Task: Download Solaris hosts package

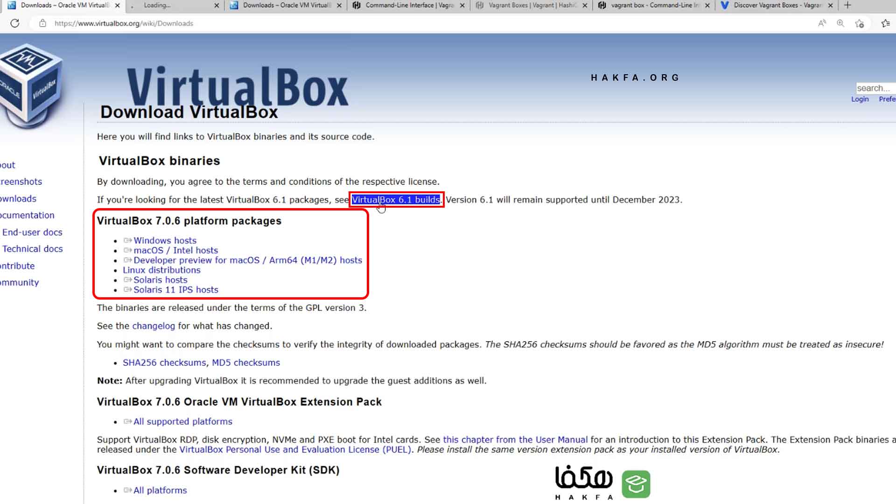Action: 160,280
